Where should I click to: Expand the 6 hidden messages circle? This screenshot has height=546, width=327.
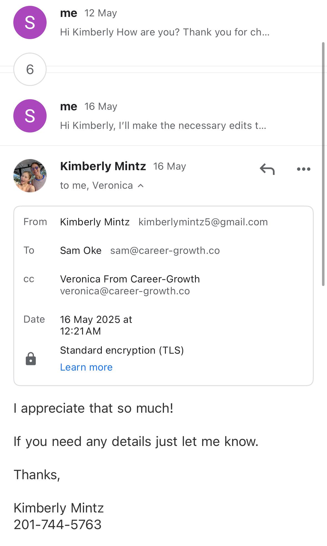[30, 69]
